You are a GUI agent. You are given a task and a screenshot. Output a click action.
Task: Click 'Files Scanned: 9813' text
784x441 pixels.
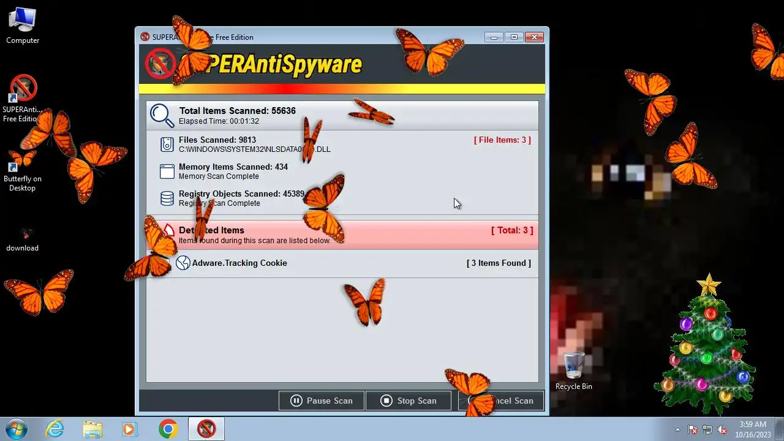[x=217, y=140]
